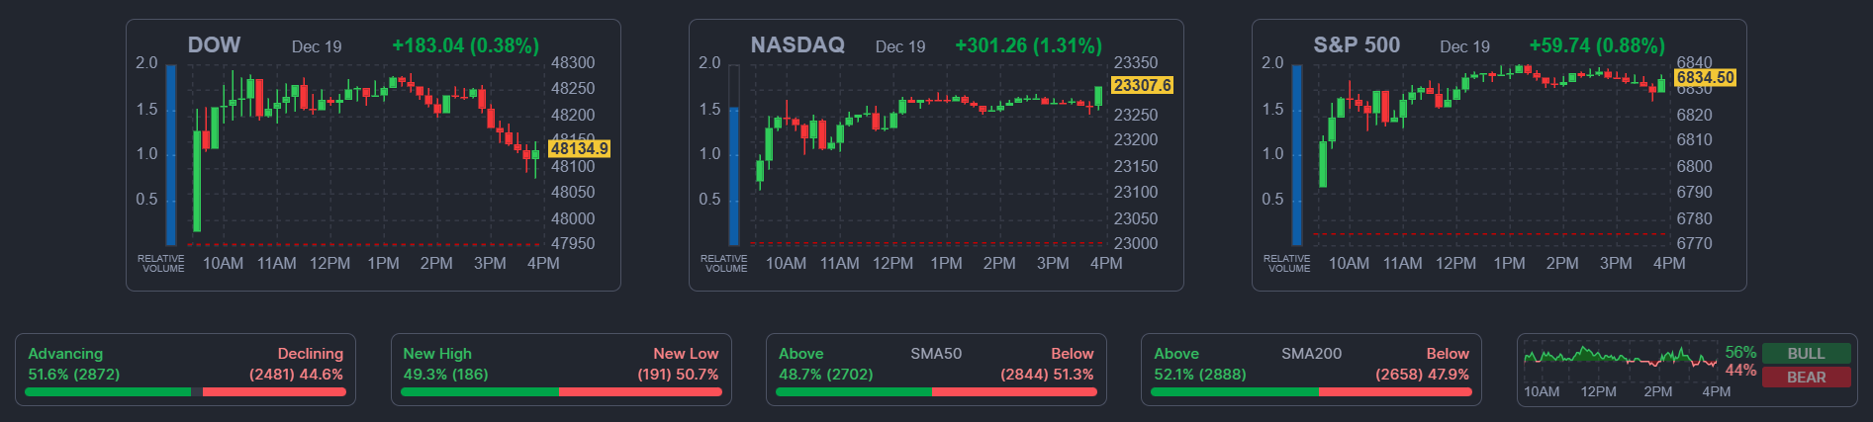Click the DOW chart title

click(214, 45)
